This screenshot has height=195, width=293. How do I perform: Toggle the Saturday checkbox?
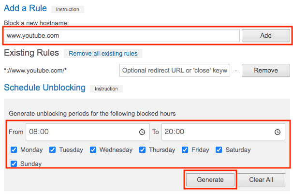219,150
